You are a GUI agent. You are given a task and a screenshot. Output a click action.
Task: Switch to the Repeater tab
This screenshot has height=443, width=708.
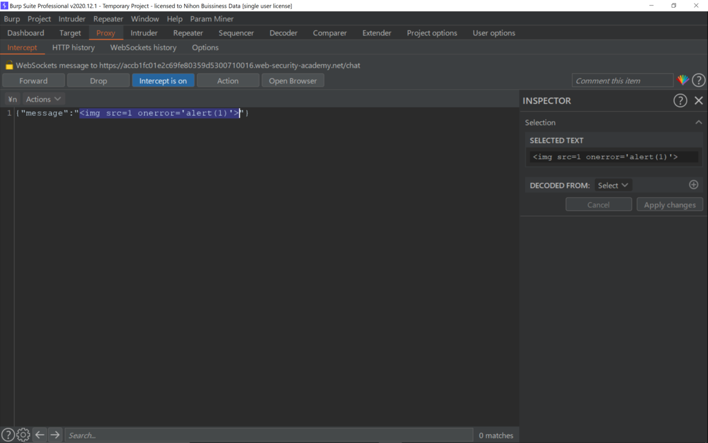pos(188,33)
